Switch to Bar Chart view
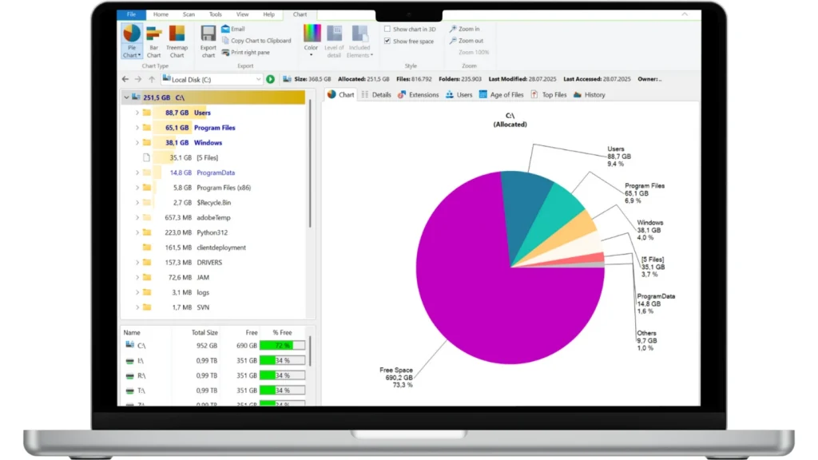Viewport: 818px width, 460px height. (x=153, y=36)
